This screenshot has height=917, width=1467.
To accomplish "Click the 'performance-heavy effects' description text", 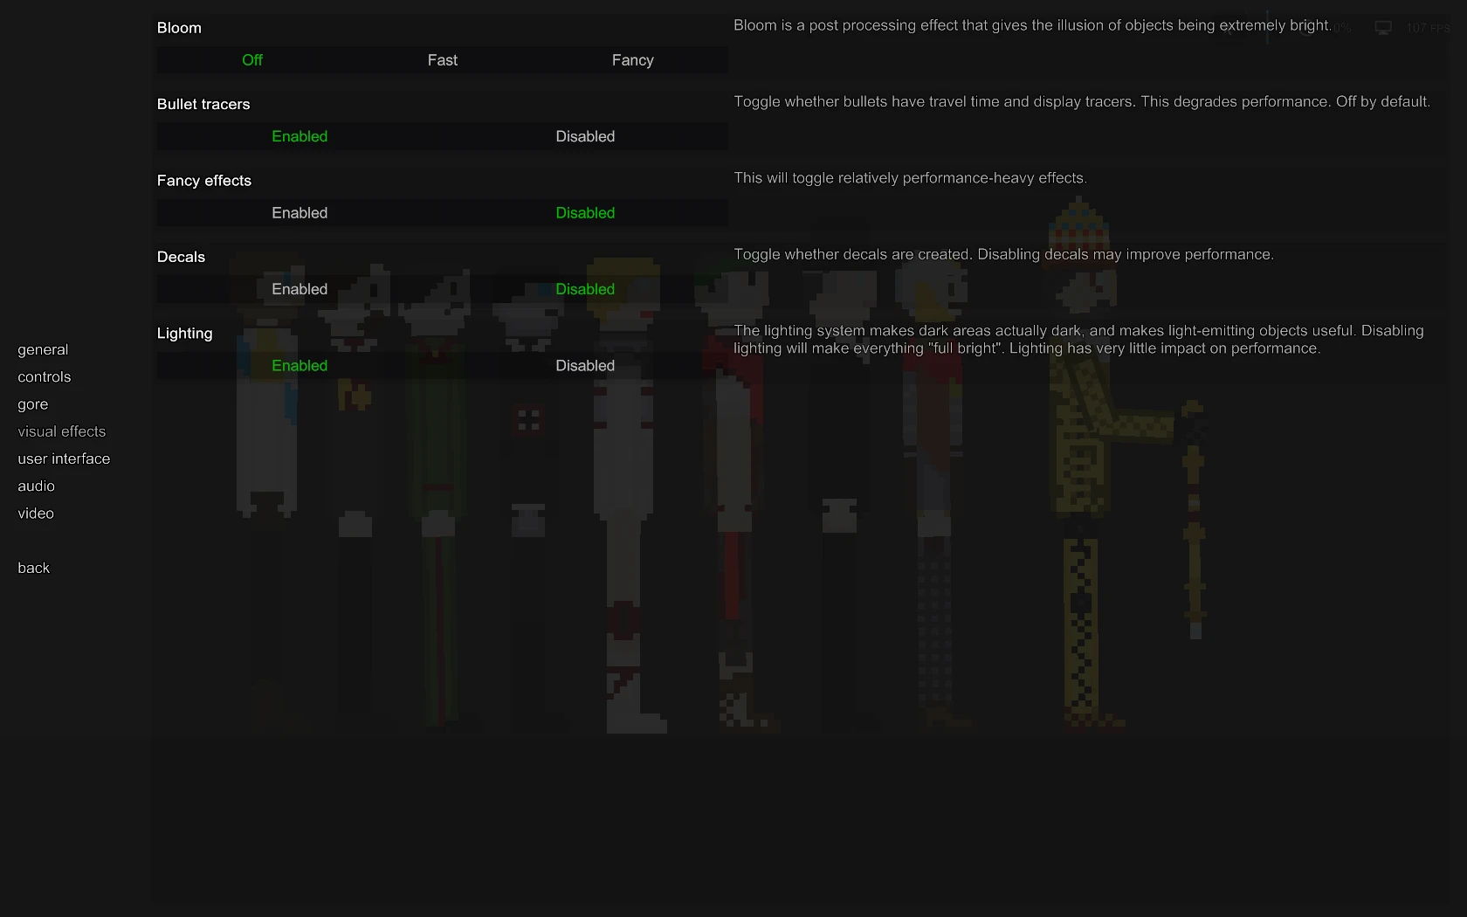I will (x=910, y=178).
